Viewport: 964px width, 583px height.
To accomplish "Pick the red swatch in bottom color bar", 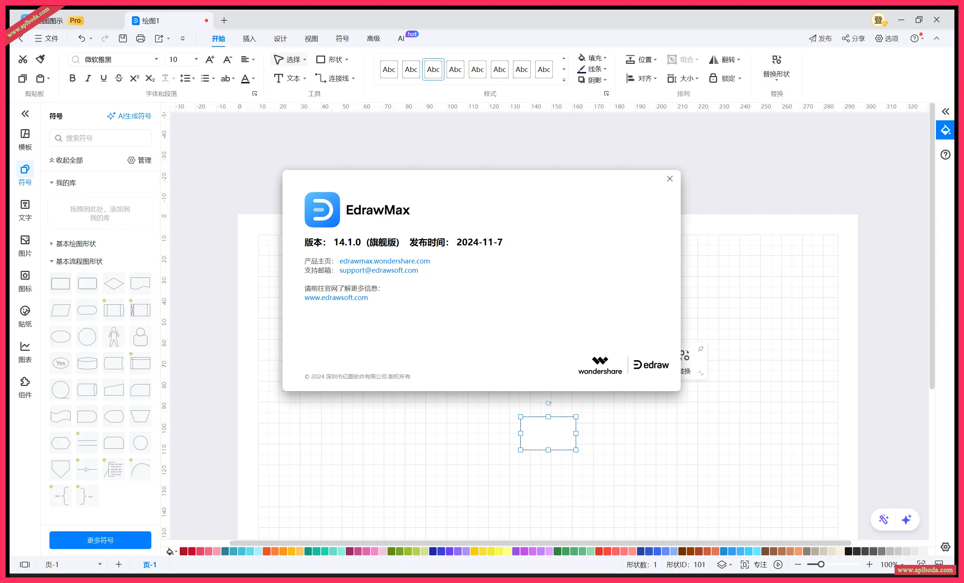I will click(191, 551).
